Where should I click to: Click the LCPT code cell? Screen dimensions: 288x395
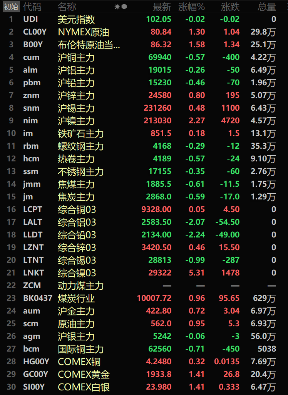(33, 209)
